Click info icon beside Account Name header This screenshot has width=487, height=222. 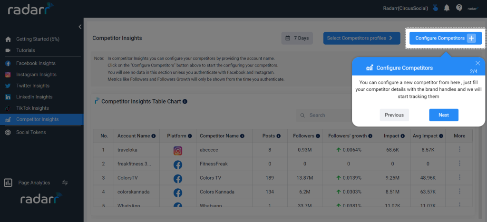tap(154, 136)
